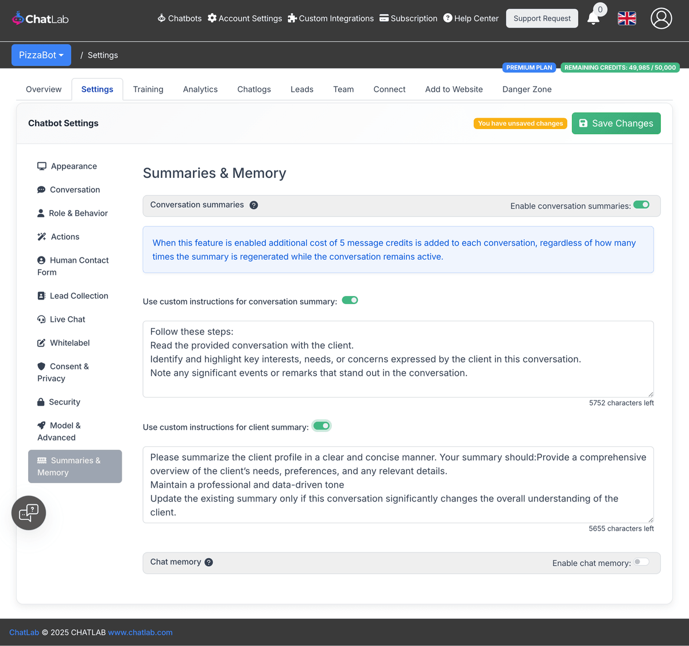Expand the PizzaBot chatbot dropdown
This screenshot has width=689, height=646.
click(x=41, y=55)
